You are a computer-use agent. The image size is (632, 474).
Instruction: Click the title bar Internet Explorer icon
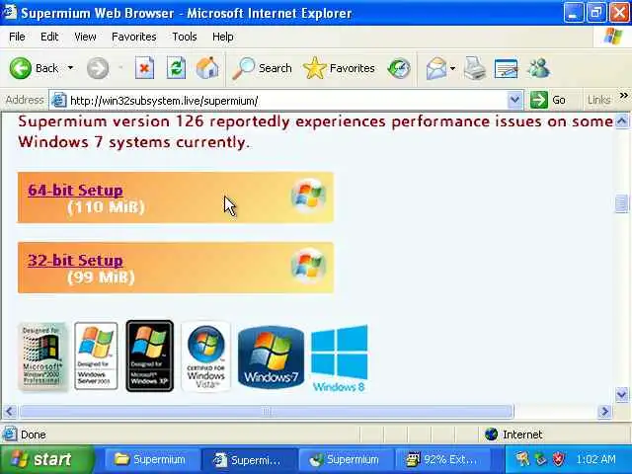pyautogui.click(x=9, y=12)
